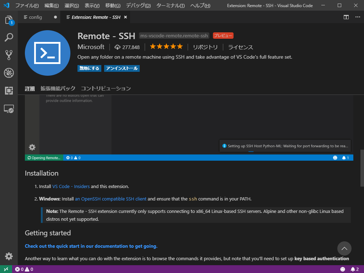The height and width of the screenshot is (273, 364).
Task: Open the 移動 menu
Action: point(113,5)
